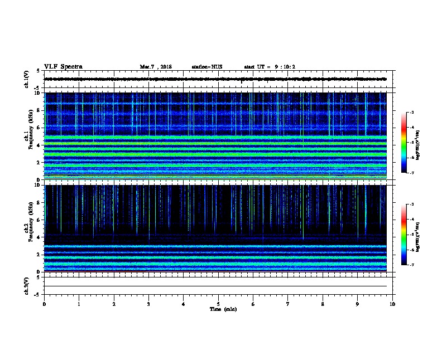
Task: Click time axis tick label "7"
Action: 288,304
